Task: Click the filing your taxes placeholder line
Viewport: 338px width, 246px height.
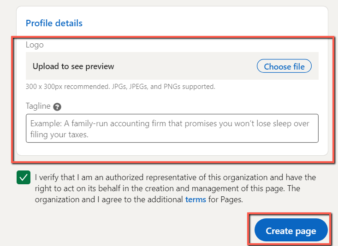Action: tap(59, 135)
